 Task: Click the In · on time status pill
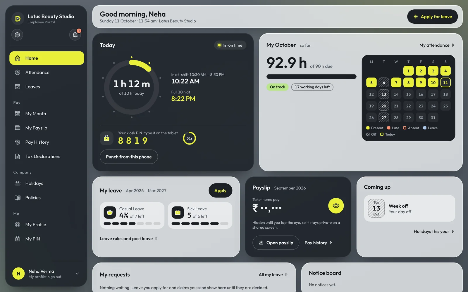click(230, 45)
